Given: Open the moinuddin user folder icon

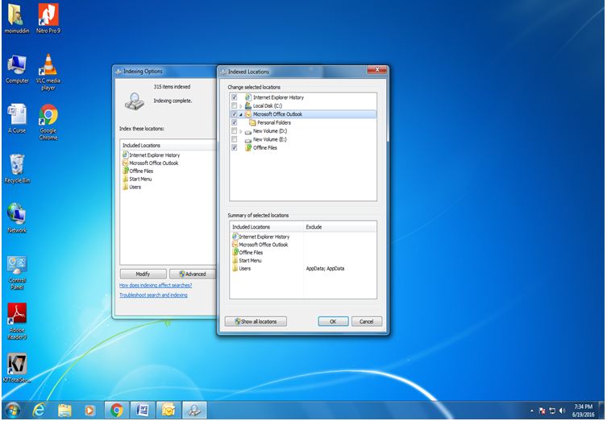Looking at the screenshot, I should tap(17, 19).
